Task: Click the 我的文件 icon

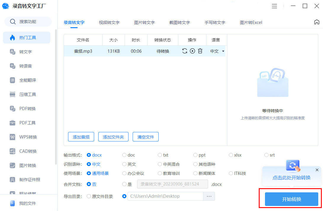Action: tap(12, 203)
